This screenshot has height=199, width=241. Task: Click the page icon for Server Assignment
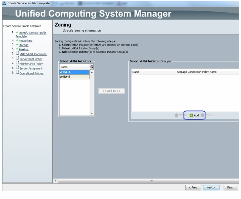click(18, 67)
